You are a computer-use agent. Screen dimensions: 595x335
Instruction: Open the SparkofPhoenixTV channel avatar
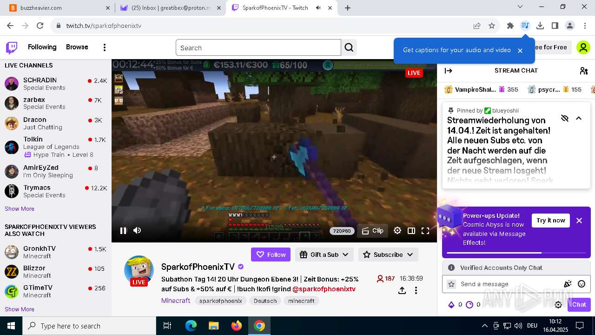pyautogui.click(x=139, y=270)
